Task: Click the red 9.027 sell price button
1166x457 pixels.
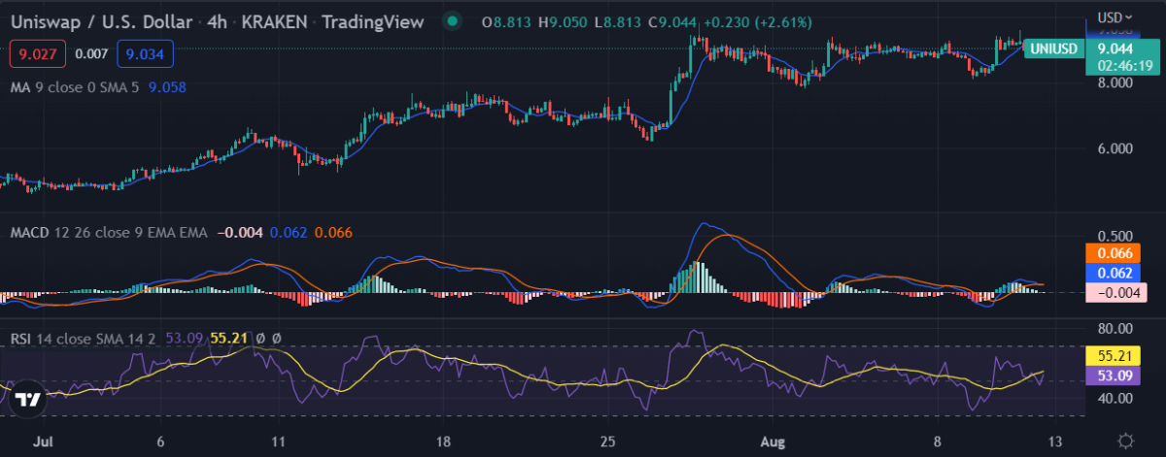Action: coord(38,53)
